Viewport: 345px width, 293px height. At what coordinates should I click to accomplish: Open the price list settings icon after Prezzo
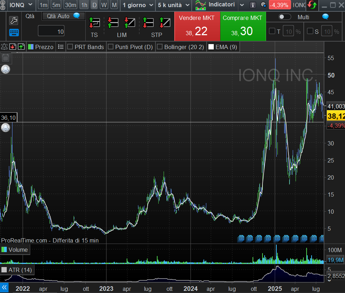coord(61,47)
